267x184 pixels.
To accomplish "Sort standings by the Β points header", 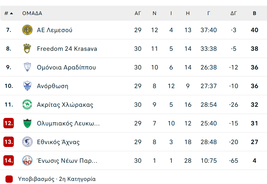I will point(254,13).
